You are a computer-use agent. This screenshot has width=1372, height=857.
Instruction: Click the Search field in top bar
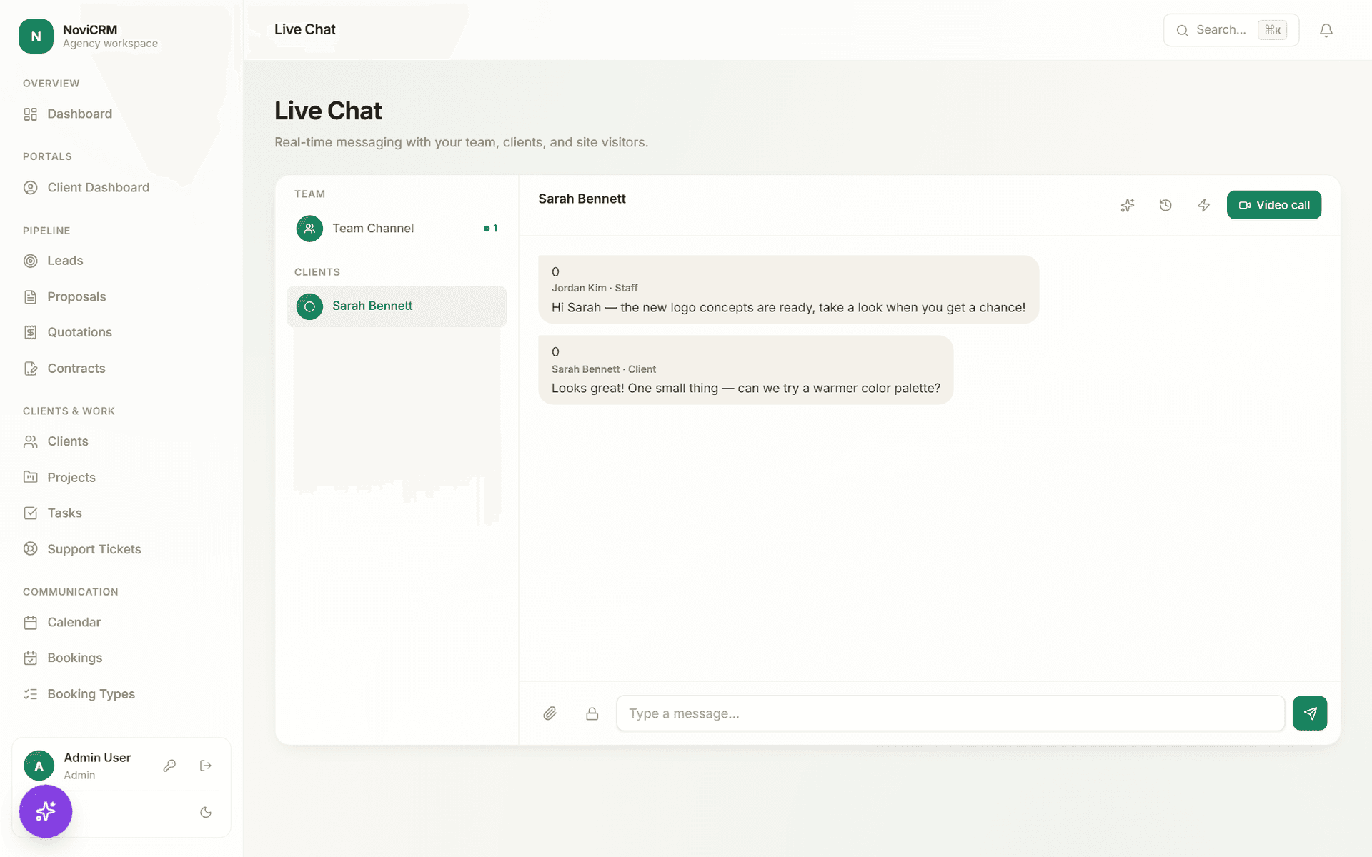tap(1231, 30)
